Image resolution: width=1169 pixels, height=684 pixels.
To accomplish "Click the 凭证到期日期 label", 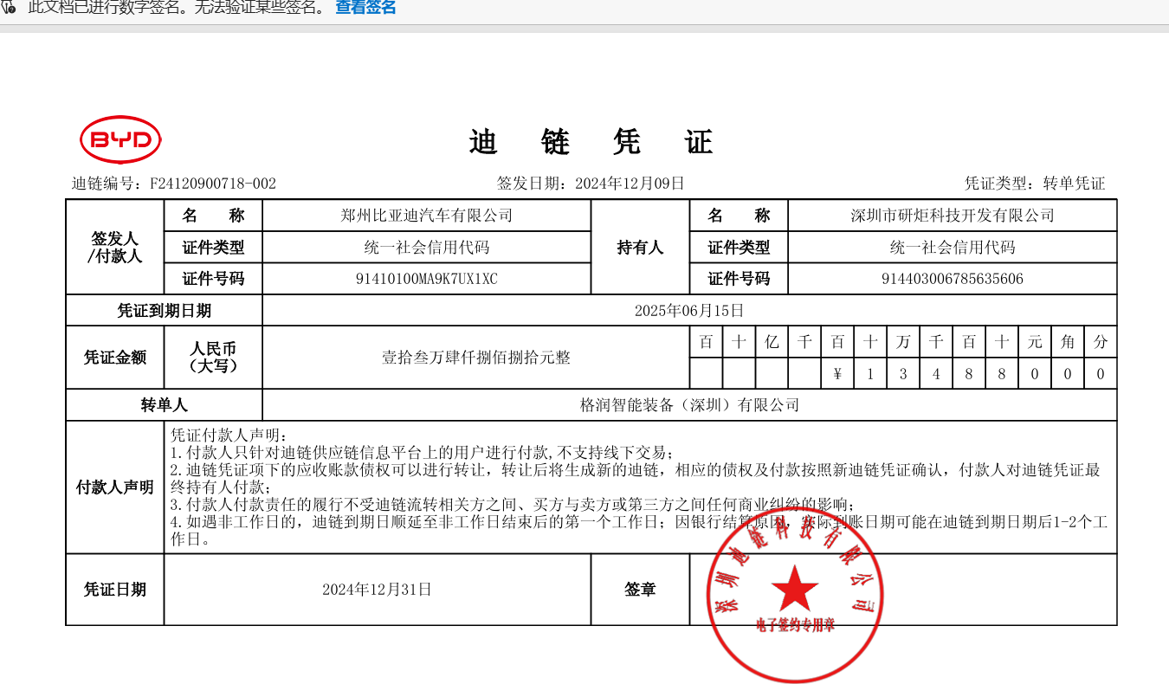I will [x=165, y=311].
